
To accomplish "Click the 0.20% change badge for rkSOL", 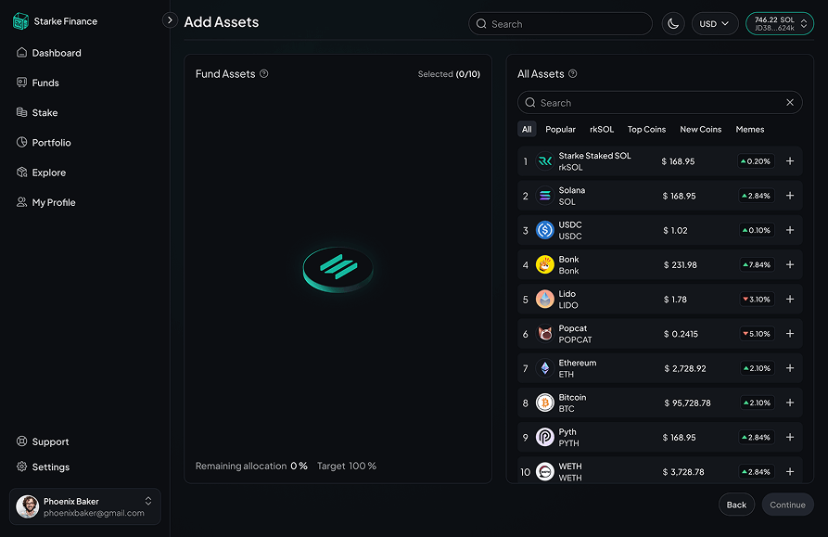I will tap(756, 161).
